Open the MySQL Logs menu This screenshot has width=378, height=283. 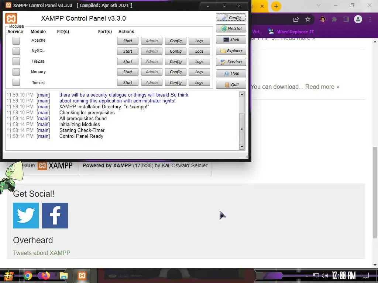point(199,51)
